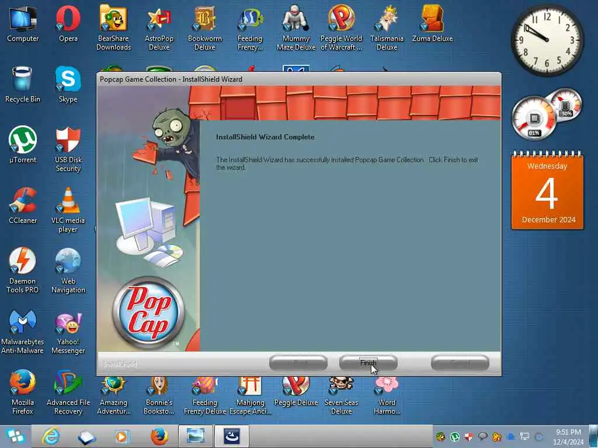Switch to the picture viewer taskbar item
Image resolution: width=598 pixels, height=448 pixels.
tap(195, 436)
